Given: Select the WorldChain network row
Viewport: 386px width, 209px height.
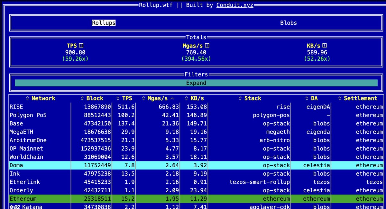Looking at the screenshot, I should [x=196, y=157].
